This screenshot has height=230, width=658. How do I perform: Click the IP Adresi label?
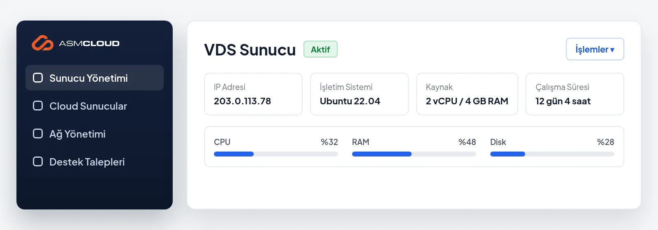[229, 87]
